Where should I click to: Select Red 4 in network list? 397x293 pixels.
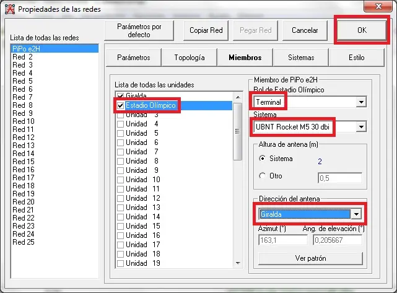tap(55, 73)
